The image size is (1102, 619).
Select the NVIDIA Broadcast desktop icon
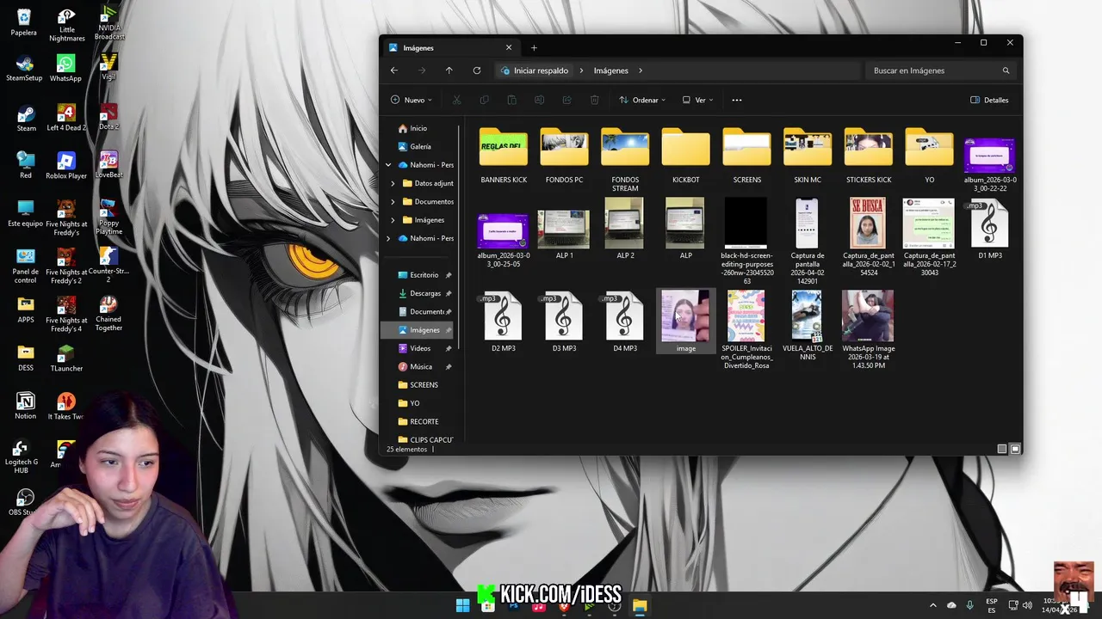[108, 23]
